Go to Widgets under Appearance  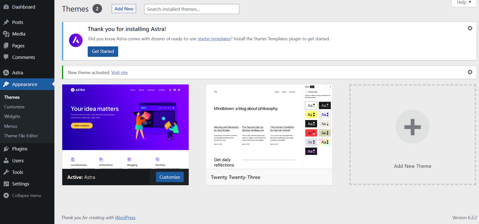pos(12,117)
